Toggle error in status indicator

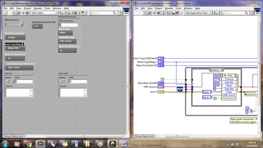pos(8,81)
